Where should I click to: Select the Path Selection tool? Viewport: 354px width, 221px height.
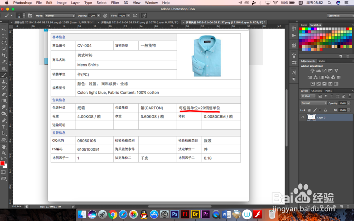[x=4, y=133]
